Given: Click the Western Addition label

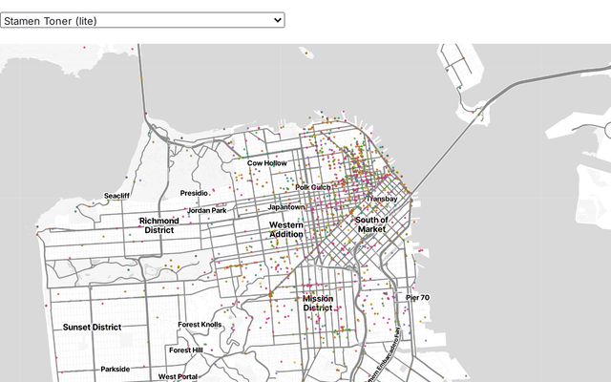Looking at the screenshot, I should (x=286, y=229).
